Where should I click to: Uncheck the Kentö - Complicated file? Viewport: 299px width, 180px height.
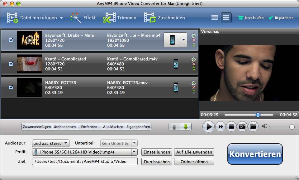pos(11,64)
